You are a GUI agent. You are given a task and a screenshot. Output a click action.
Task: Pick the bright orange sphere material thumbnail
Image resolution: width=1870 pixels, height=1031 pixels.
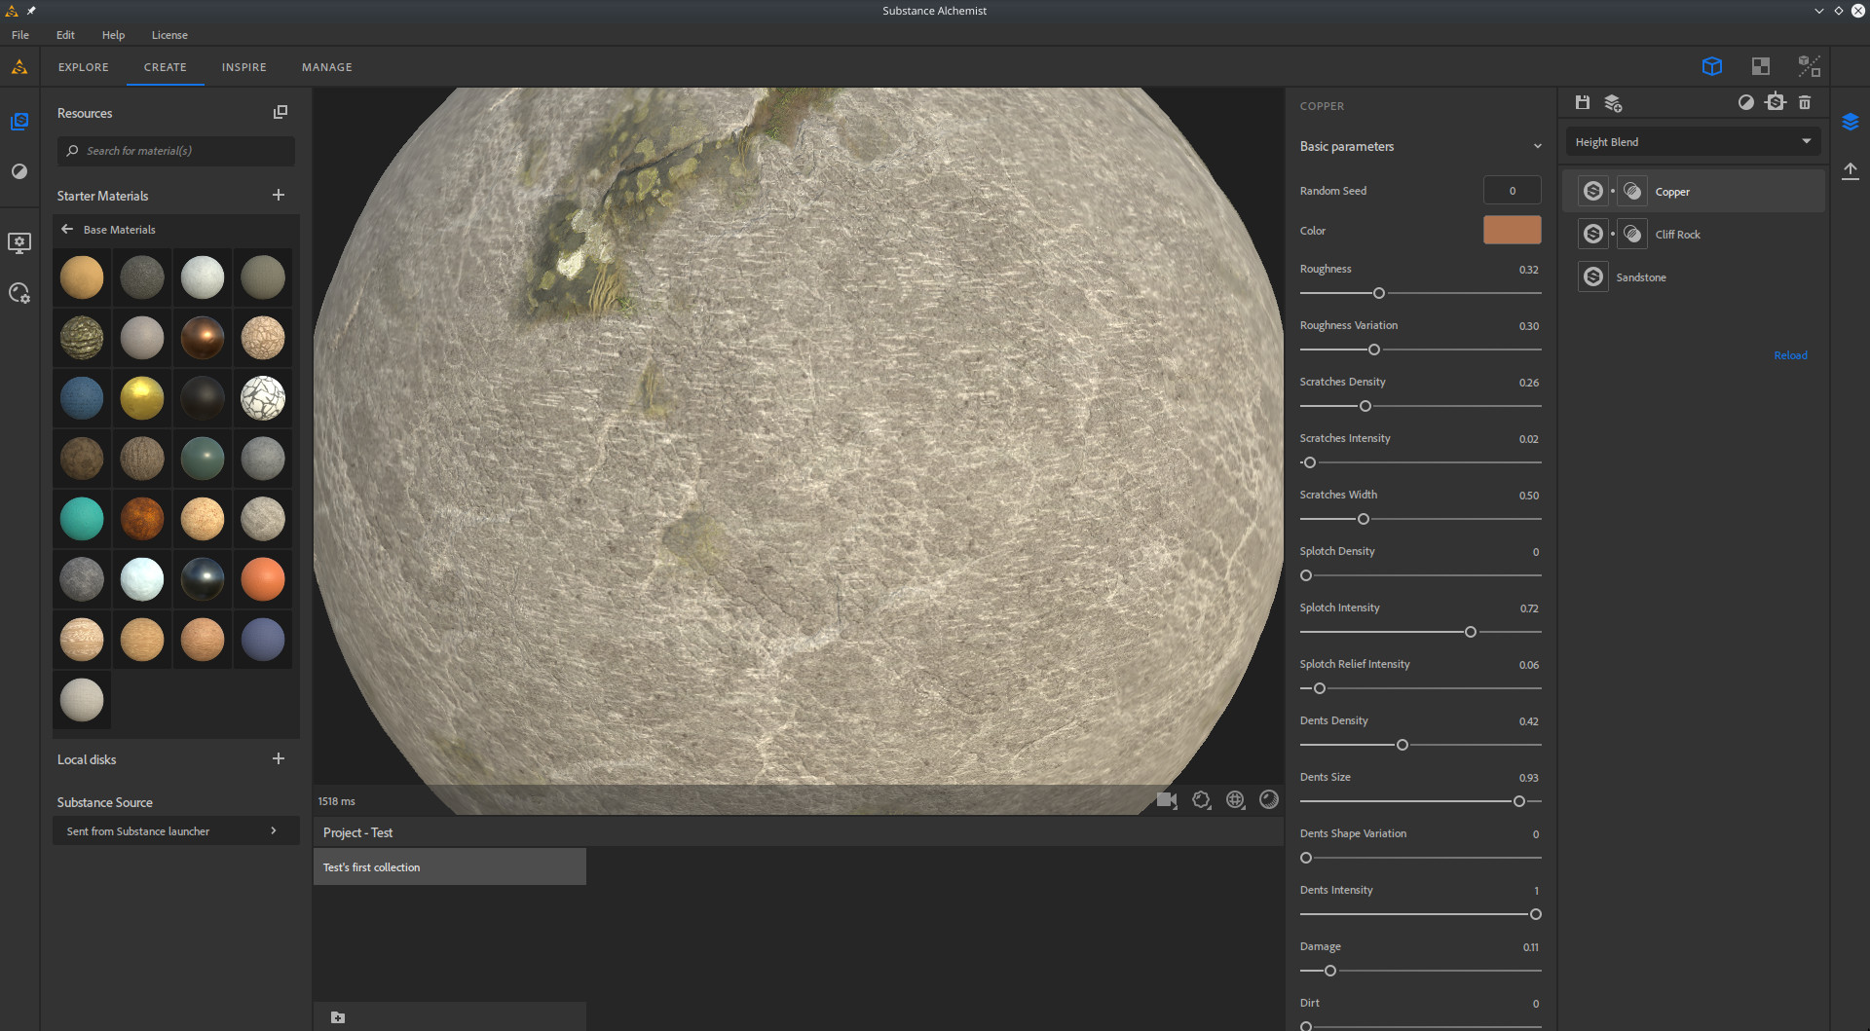click(263, 579)
